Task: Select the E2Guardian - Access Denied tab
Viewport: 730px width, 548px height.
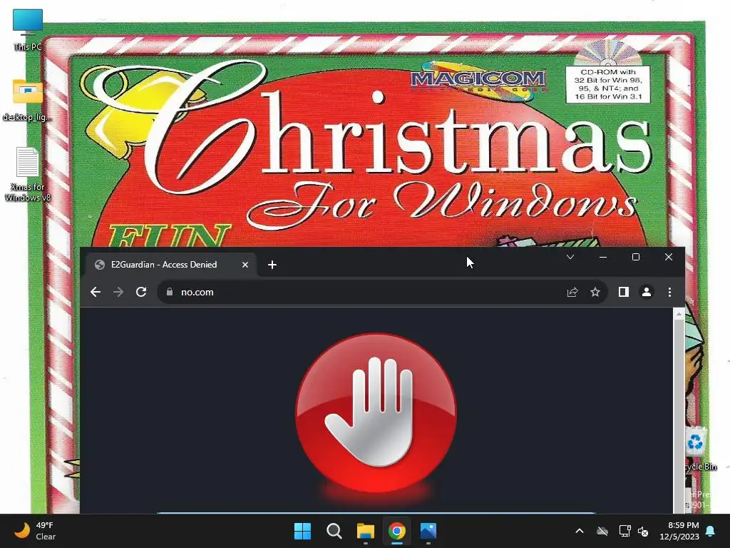Action: point(170,265)
